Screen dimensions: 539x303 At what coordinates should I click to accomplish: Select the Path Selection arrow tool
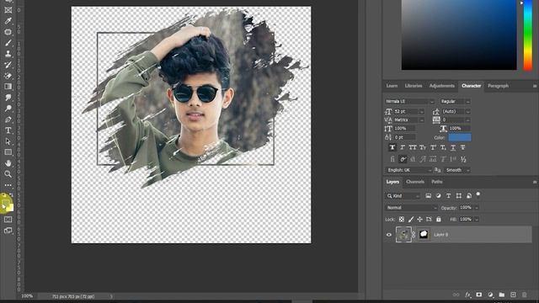[x=8, y=141]
